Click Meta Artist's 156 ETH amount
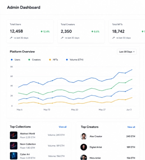This screenshot has height=160, width=145. coord(131,158)
